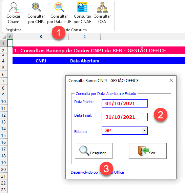Click the Registrar group label

point(13,30)
